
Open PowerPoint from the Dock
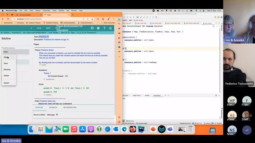(153, 129)
